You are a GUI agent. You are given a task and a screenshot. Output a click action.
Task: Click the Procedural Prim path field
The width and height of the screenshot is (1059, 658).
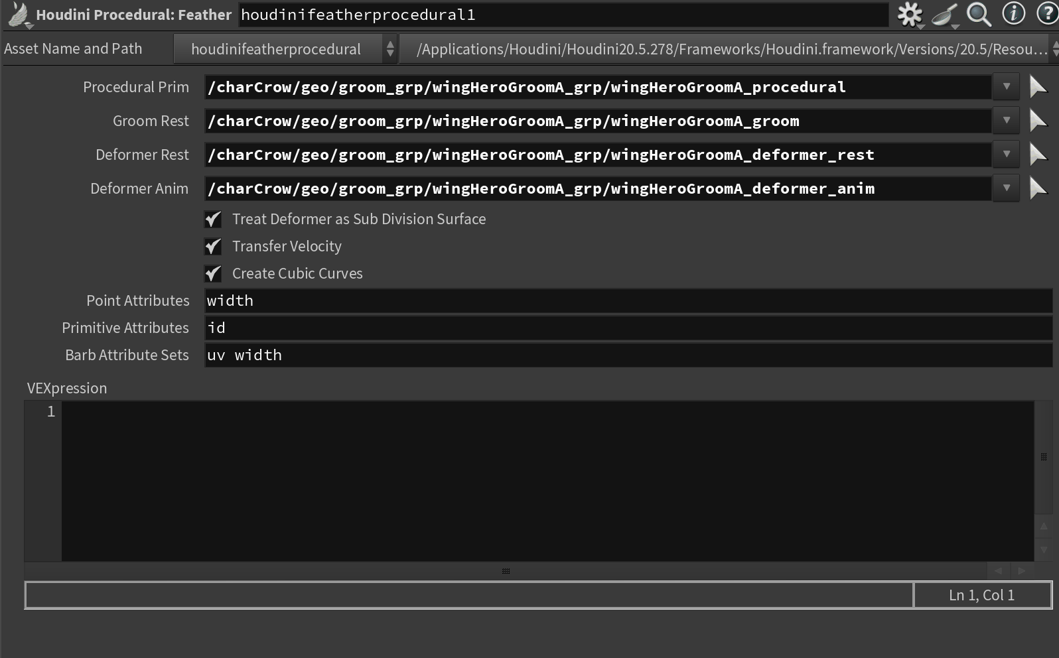(x=598, y=87)
